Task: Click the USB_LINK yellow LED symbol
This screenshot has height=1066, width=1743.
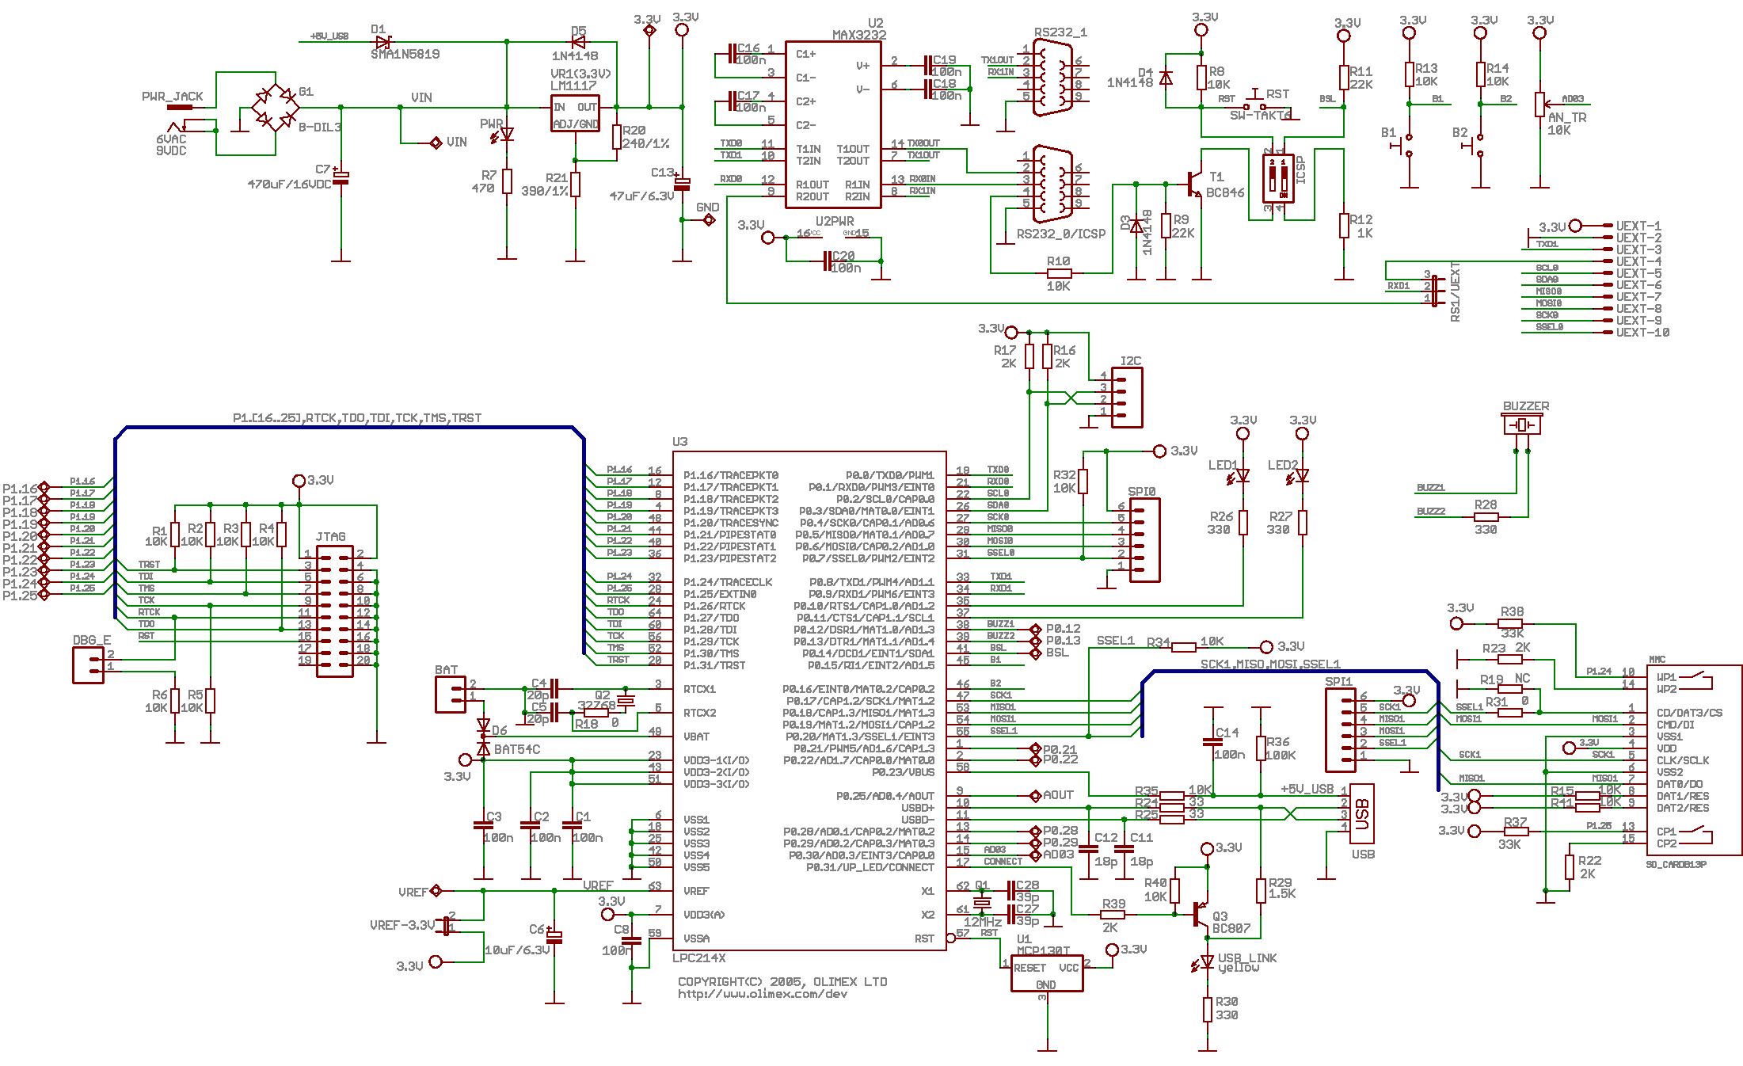Action: [x=1204, y=963]
